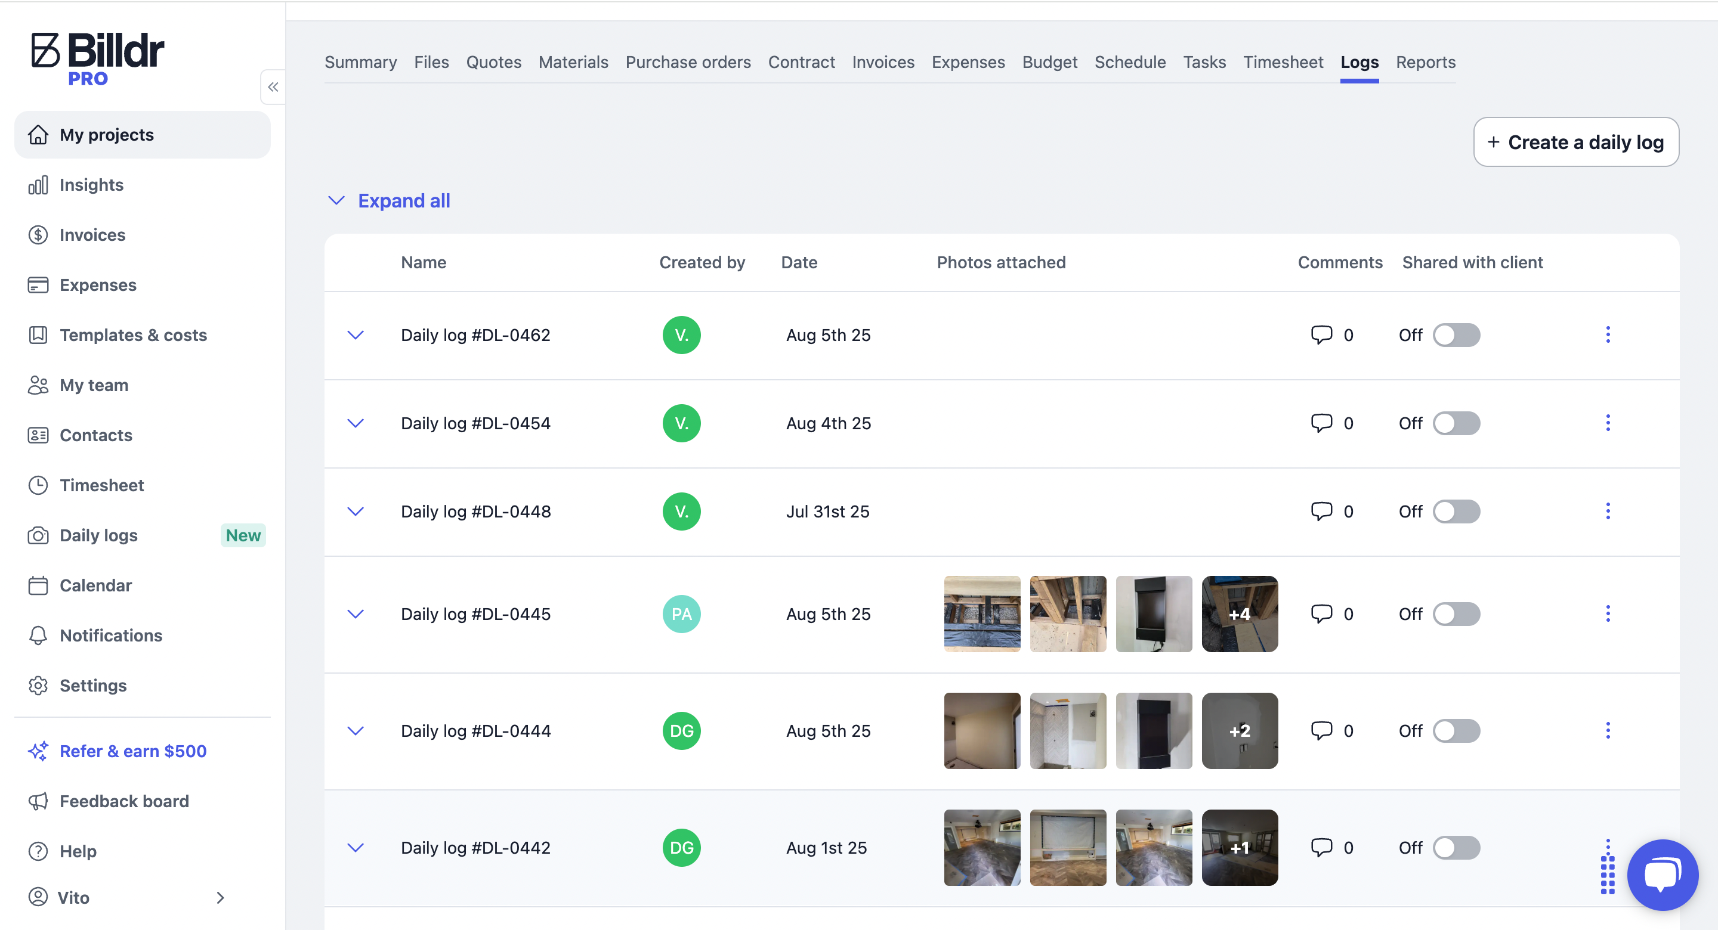Switch to the Summary tab
This screenshot has width=1718, height=930.
tap(360, 62)
